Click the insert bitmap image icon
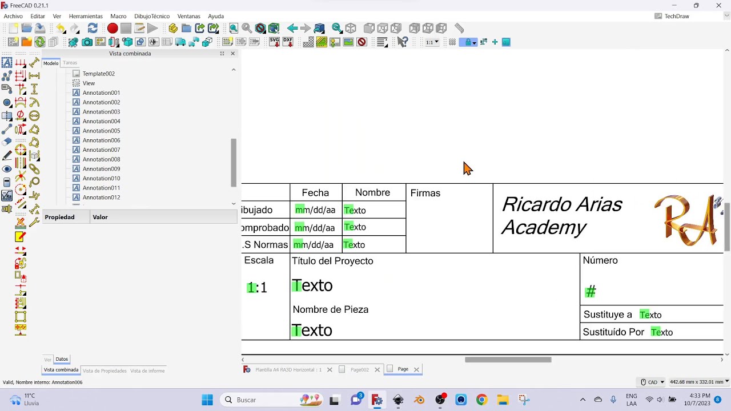The height and width of the screenshot is (411, 731). [348, 42]
